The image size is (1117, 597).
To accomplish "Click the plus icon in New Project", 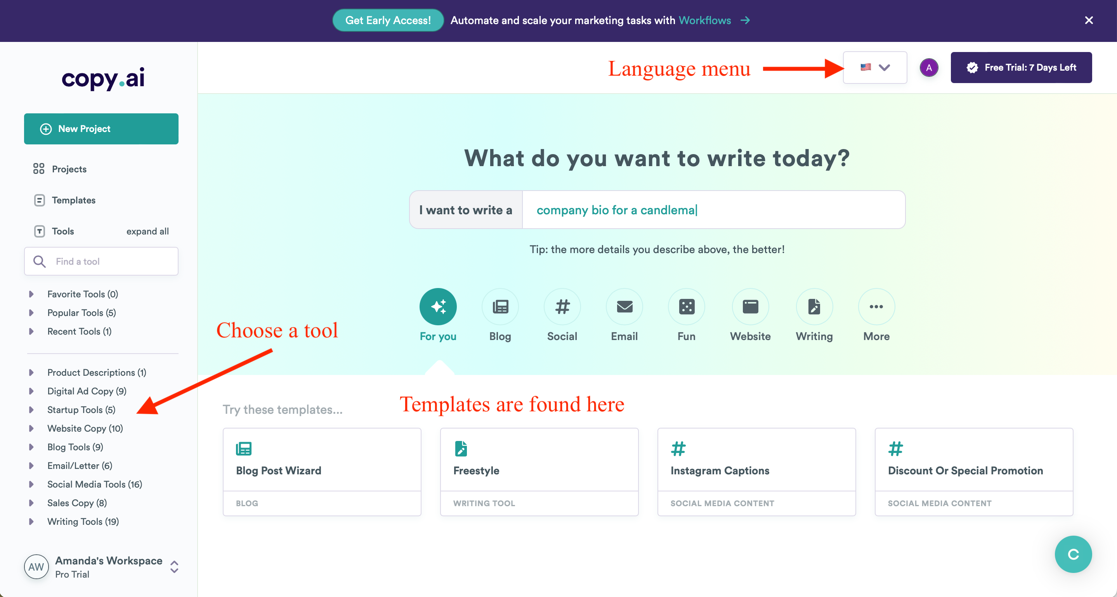I will pos(45,129).
